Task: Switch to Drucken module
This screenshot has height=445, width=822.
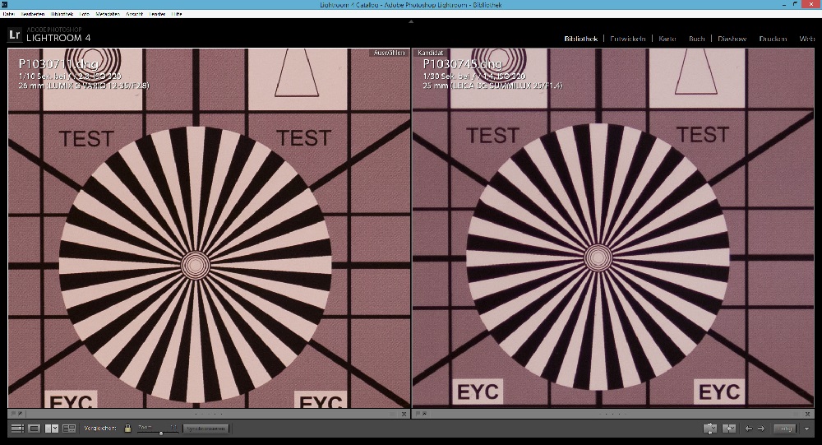Action: [773, 39]
